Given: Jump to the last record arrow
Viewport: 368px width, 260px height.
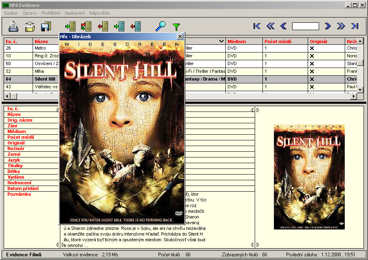Looking at the screenshot, I should click(x=355, y=26).
